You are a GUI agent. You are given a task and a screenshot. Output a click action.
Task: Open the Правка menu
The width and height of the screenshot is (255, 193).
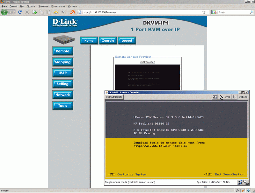click(13, 6)
